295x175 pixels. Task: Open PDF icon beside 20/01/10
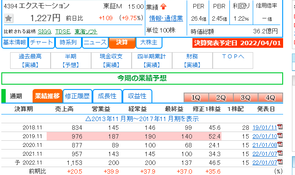280,136
